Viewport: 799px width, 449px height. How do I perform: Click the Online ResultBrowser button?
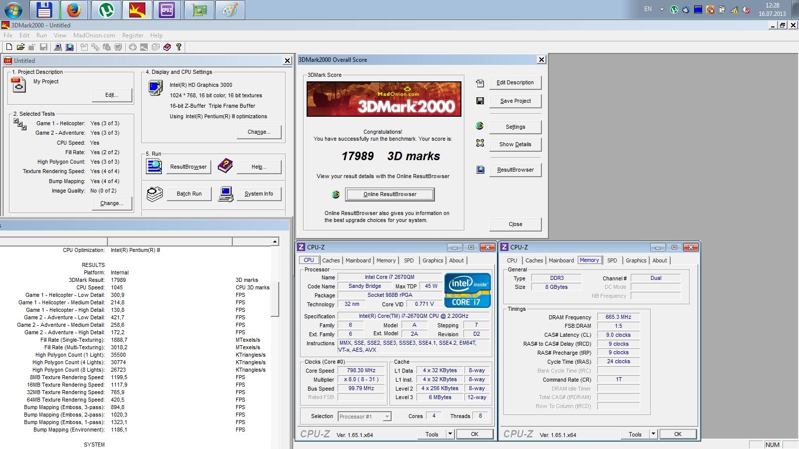390,194
